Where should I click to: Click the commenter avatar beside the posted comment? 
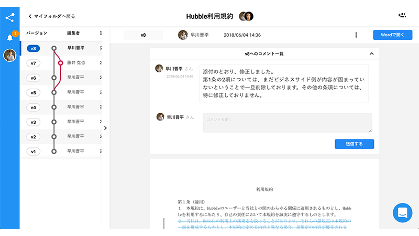159,68
